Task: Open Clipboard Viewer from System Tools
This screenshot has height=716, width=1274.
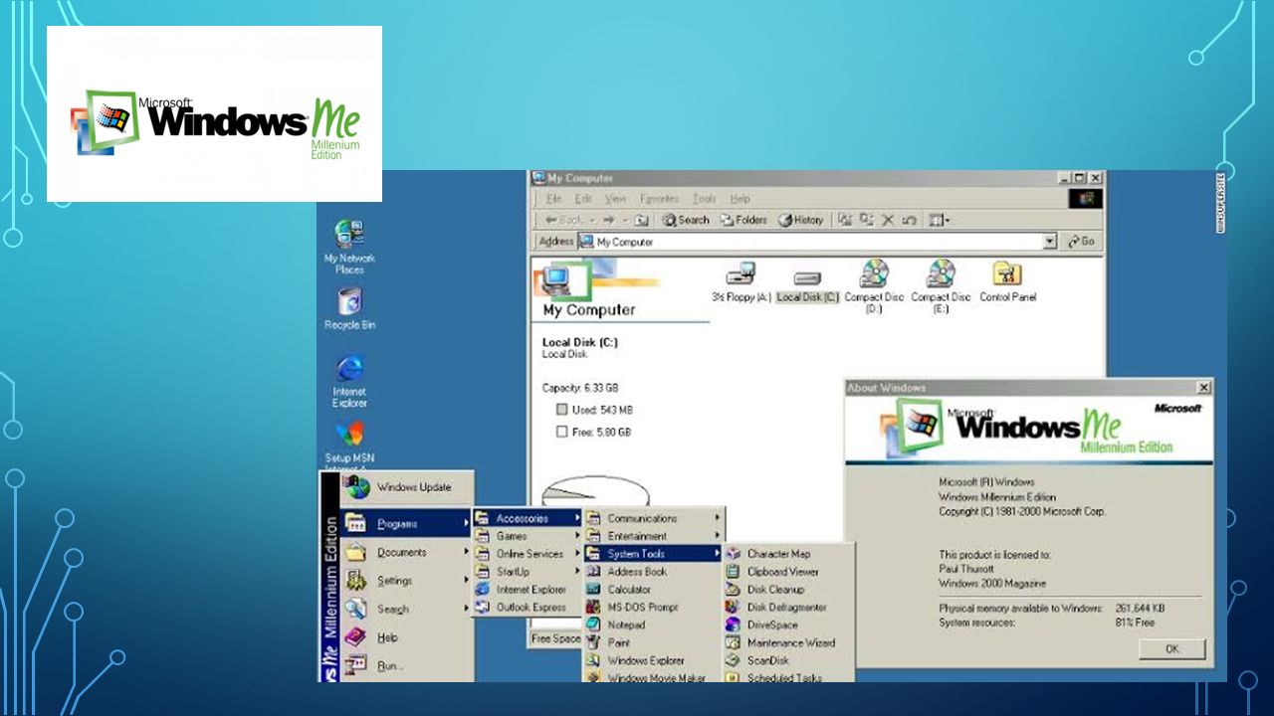Action: click(788, 572)
